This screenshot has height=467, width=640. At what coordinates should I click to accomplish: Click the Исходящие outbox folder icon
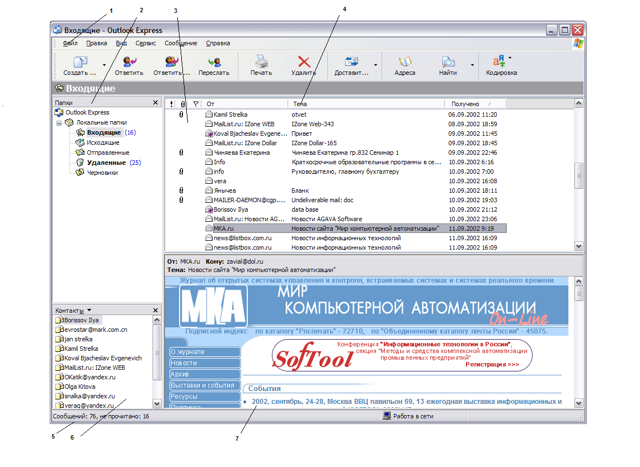80,142
